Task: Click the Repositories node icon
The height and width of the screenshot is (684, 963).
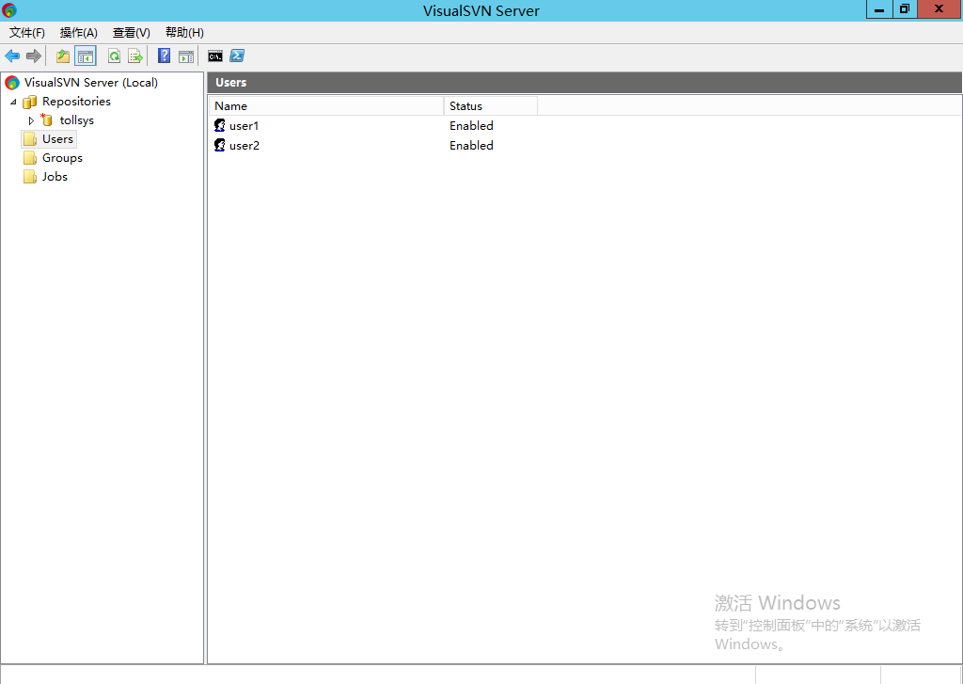Action: pos(29,102)
